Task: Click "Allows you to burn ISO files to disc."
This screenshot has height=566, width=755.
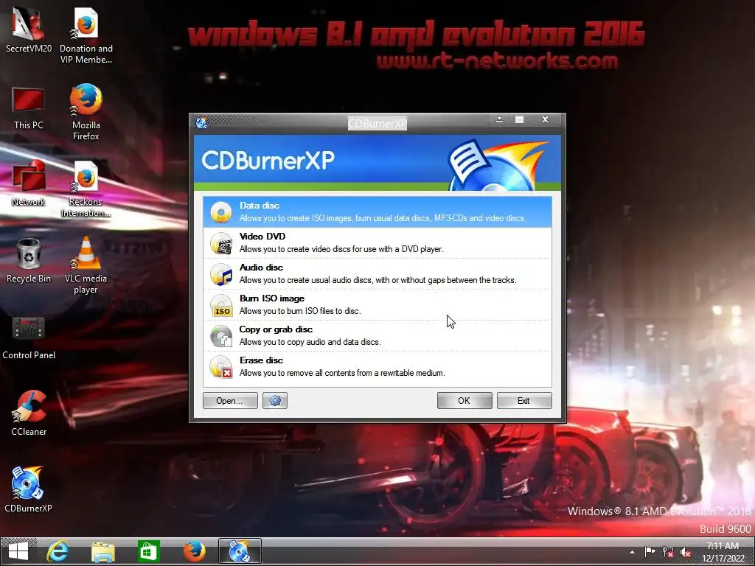Action: tap(301, 311)
